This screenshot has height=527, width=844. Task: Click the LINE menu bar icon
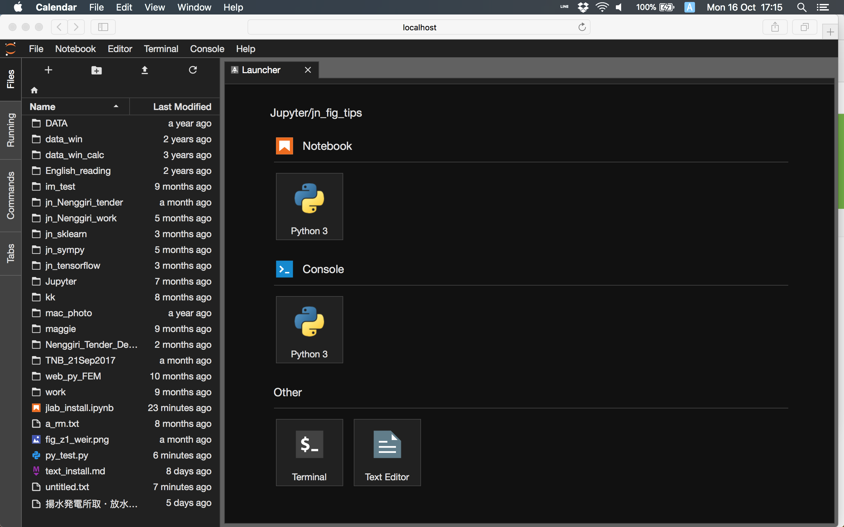pyautogui.click(x=564, y=7)
